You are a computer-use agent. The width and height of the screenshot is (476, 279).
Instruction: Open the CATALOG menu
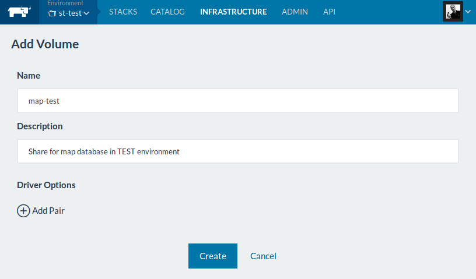tap(167, 12)
